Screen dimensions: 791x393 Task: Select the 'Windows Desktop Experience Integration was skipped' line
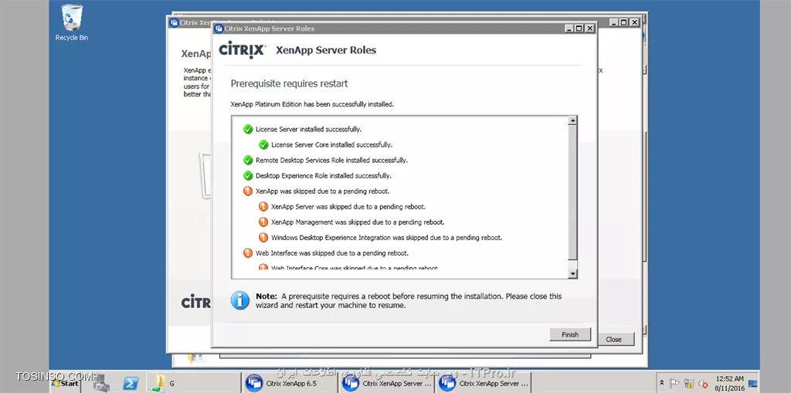pos(386,237)
